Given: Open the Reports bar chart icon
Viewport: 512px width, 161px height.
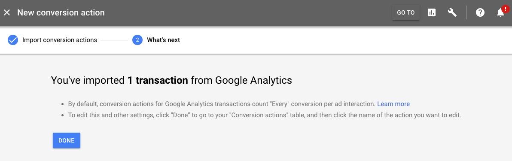Looking at the screenshot, I should click(432, 13).
